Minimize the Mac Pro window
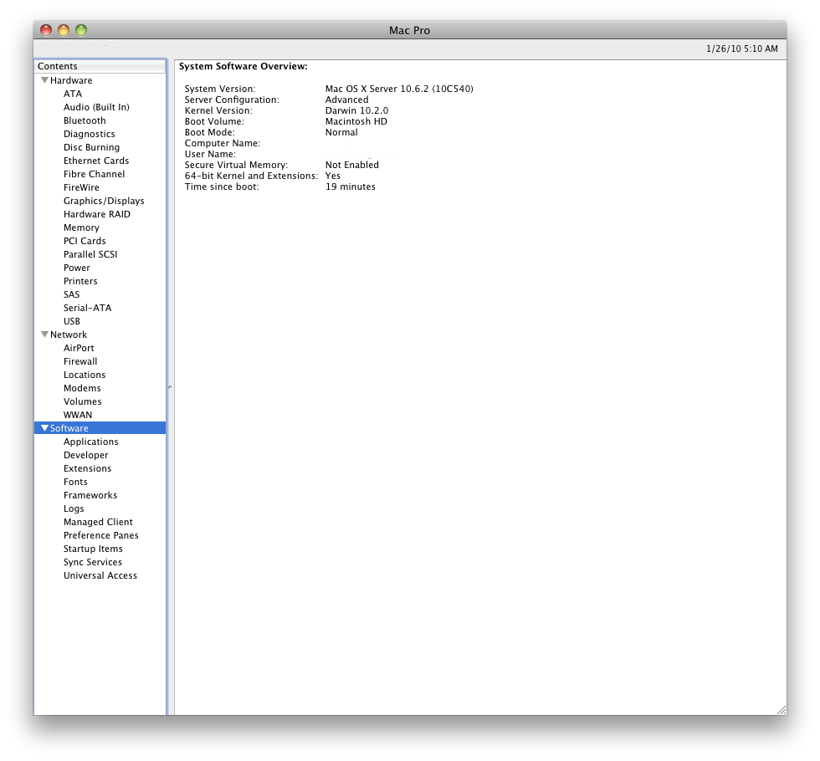Screen dimensions: 820x761 [x=64, y=30]
